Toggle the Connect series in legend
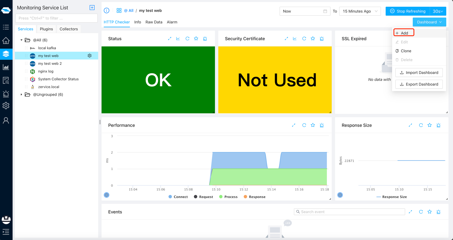 pos(178,197)
